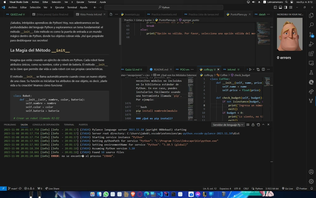
Task: Click Live Share in status bar
Action: pos(52,188)
